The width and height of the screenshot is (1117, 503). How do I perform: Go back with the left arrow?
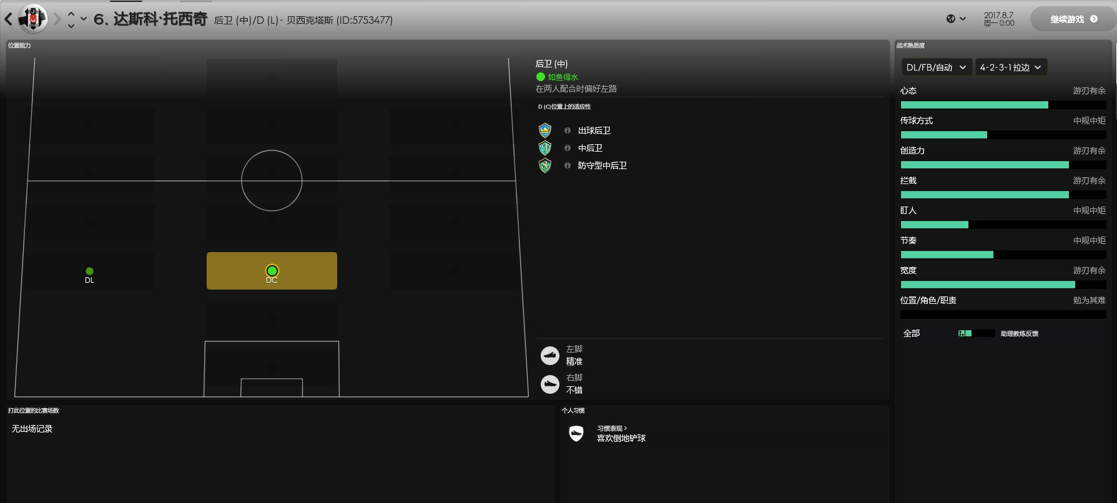(8, 19)
